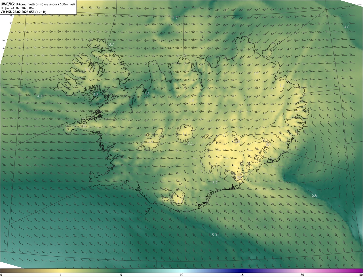The image size is (363, 277).
Task: Click the '50' tick on the color scale
Action: pos(360,275)
